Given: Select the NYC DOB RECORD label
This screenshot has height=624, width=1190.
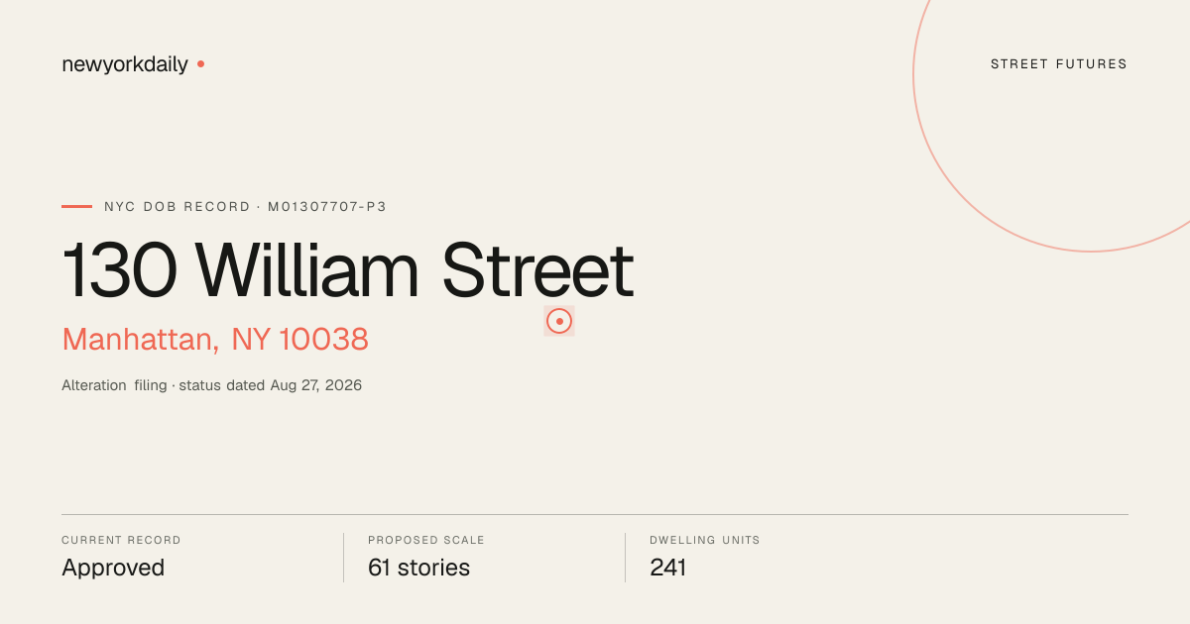Looking at the screenshot, I should 178,207.
